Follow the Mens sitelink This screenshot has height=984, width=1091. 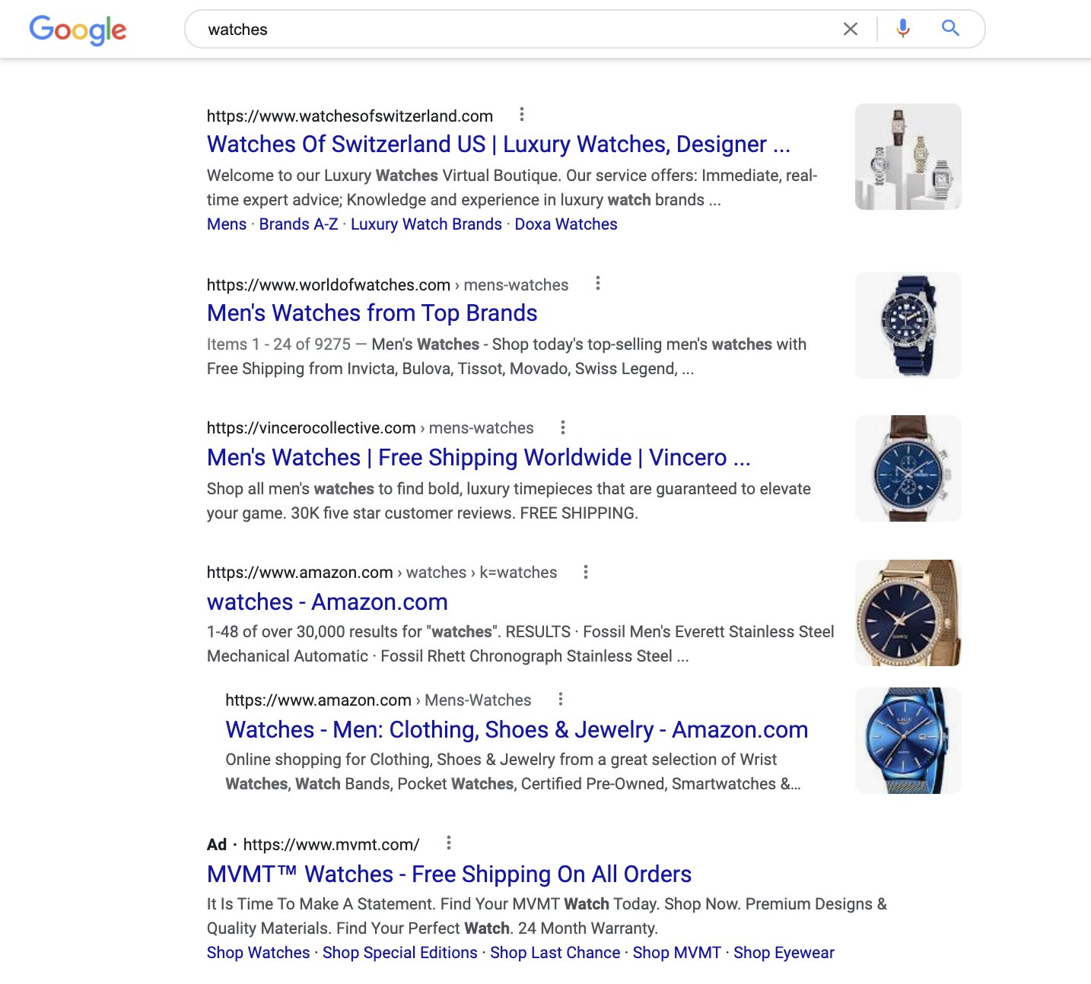[x=227, y=224]
